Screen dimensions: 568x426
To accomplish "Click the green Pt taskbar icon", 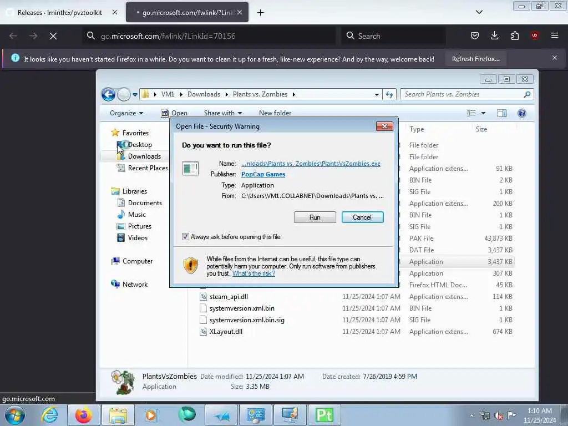I will click(x=324, y=415).
